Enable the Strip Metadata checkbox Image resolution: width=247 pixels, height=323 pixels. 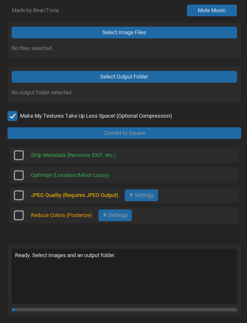click(x=19, y=155)
